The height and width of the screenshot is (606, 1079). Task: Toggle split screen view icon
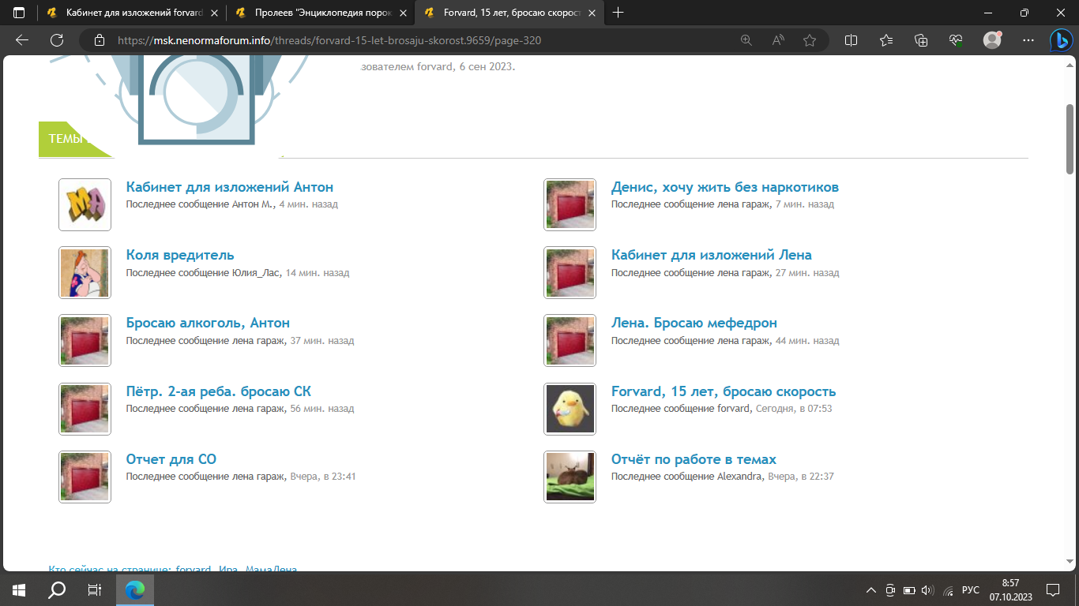852,40
